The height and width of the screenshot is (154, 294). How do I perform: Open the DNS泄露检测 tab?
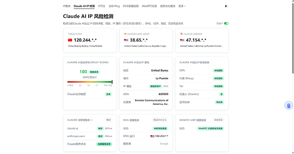pyautogui.click(x=131, y=6)
